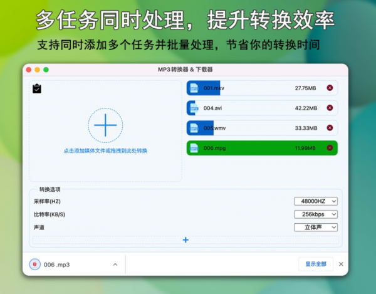Click the 11.99MB size value
Image resolution: width=376 pixels, height=294 pixels.
(305, 148)
